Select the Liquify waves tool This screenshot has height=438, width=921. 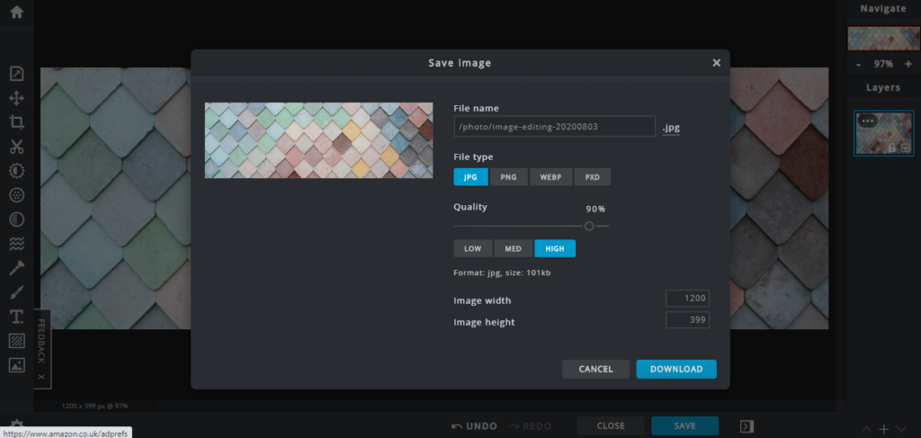click(x=16, y=244)
